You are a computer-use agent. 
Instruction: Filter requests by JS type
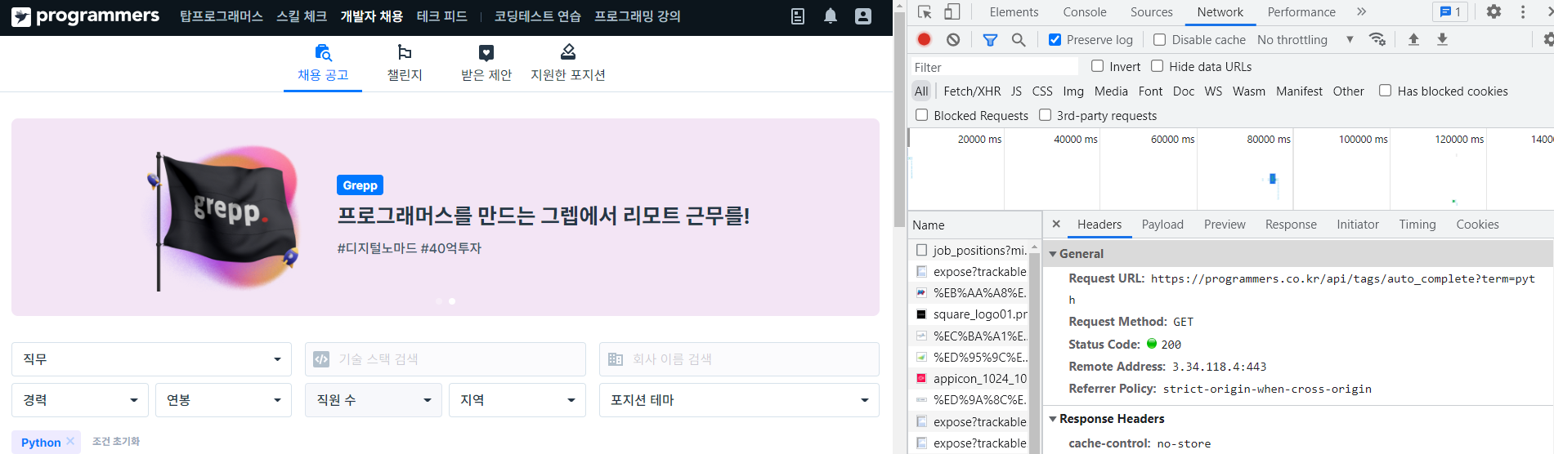(1016, 91)
